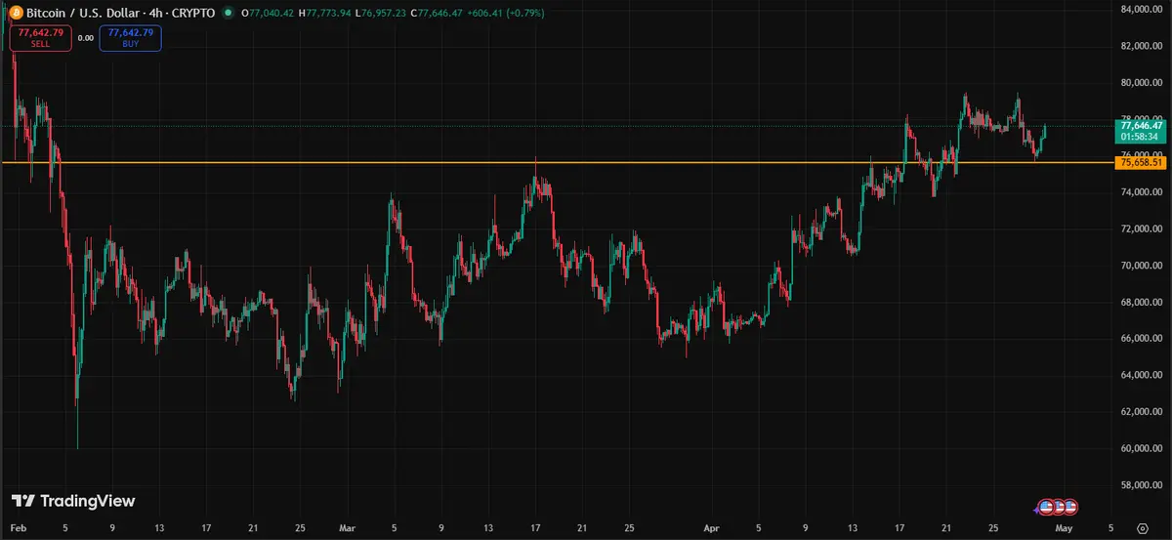1172x540 pixels.
Task: Click the purple sparkle marker near flags
Action: coord(1037,511)
